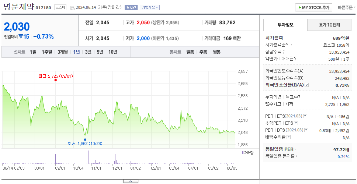The width and height of the screenshot is (357, 184).
Task: Click the 상장주식수 label
Action: 275,52
